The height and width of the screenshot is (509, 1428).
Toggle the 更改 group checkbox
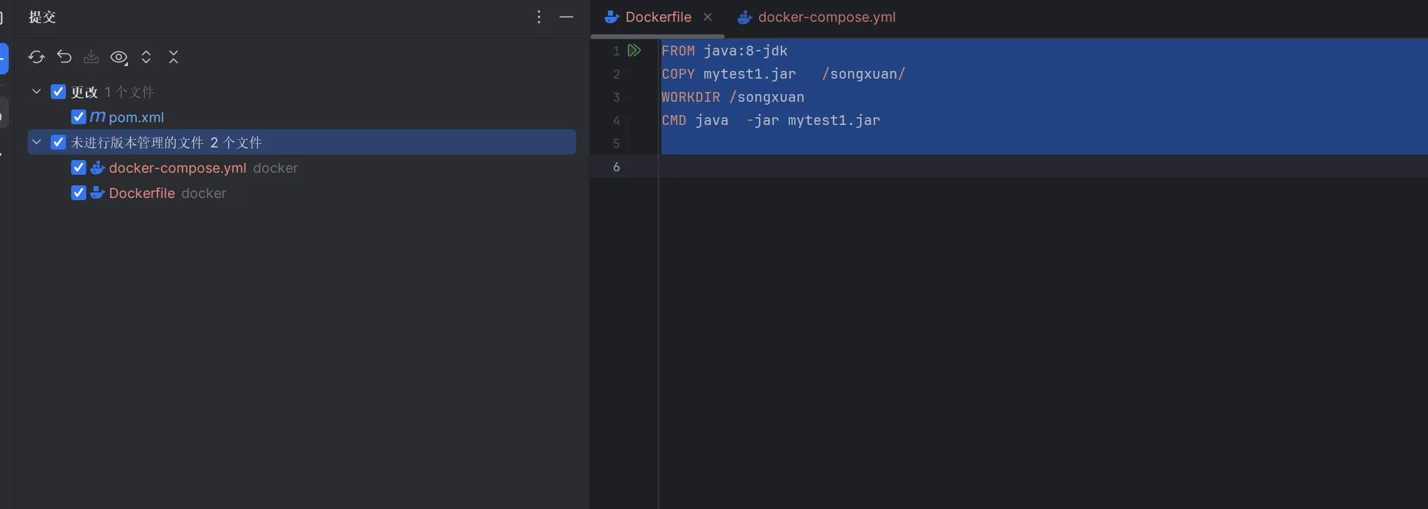click(58, 92)
